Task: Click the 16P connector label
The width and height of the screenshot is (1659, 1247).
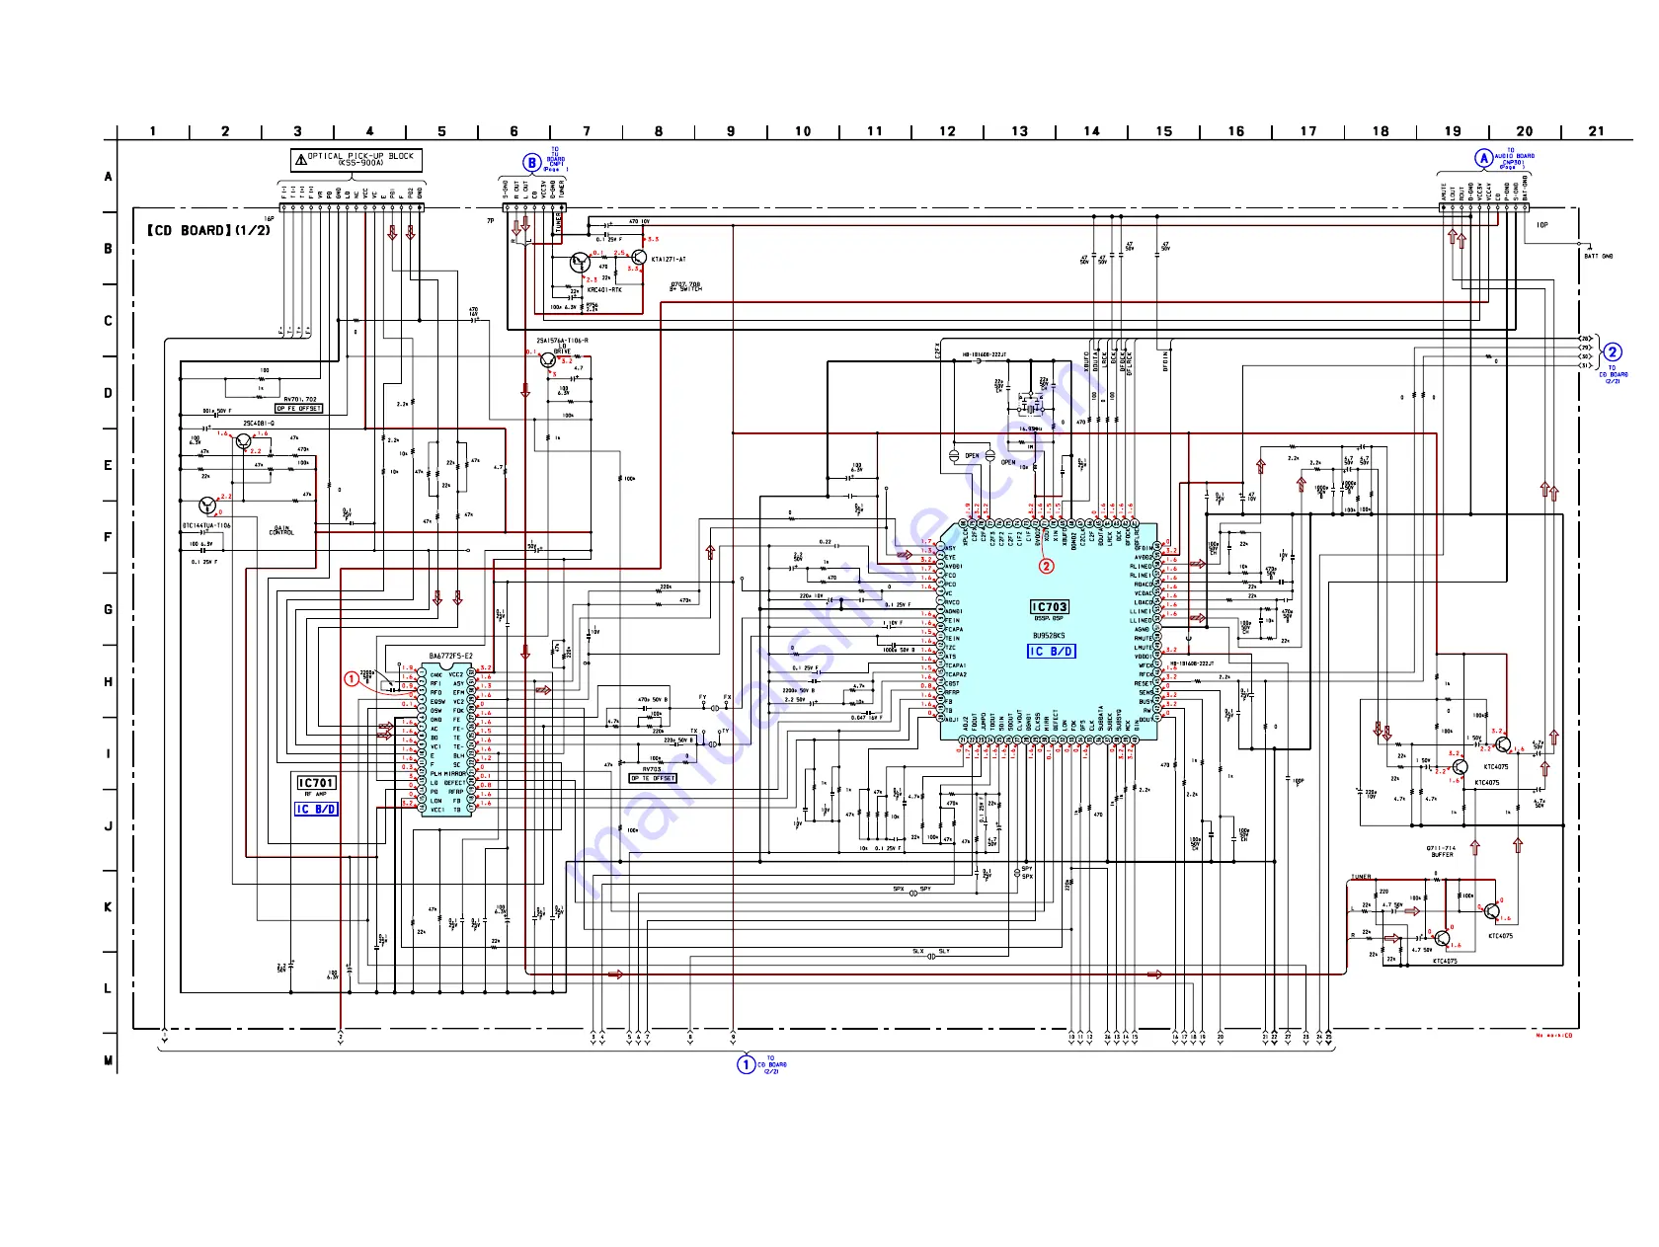Action: pyautogui.click(x=269, y=219)
